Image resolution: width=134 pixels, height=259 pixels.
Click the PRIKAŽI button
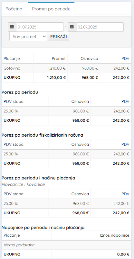coord(59,37)
